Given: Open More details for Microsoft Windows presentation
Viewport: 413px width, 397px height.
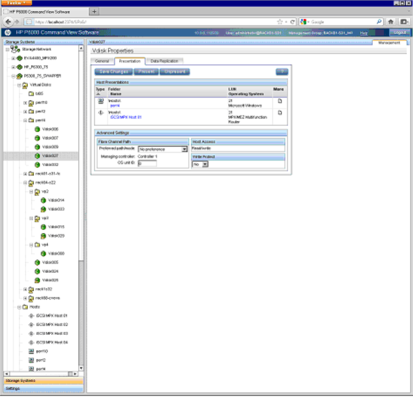Looking at the screenshot, I should [280, 101].
